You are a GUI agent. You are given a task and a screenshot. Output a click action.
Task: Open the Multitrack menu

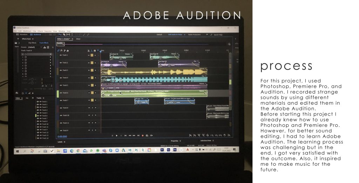(x=27, y=31)
